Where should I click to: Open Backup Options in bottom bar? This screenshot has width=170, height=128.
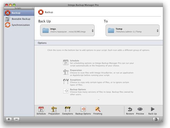pos(83,111)
